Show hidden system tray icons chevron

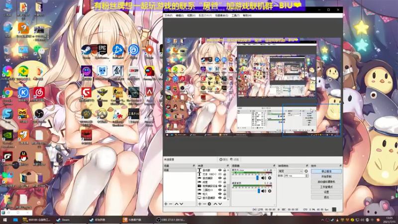pyautogui.click(x=322, y=220)
